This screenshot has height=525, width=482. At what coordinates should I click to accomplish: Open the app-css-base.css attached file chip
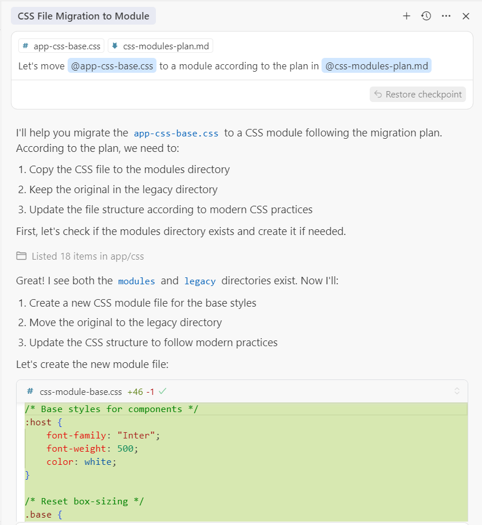61,46
